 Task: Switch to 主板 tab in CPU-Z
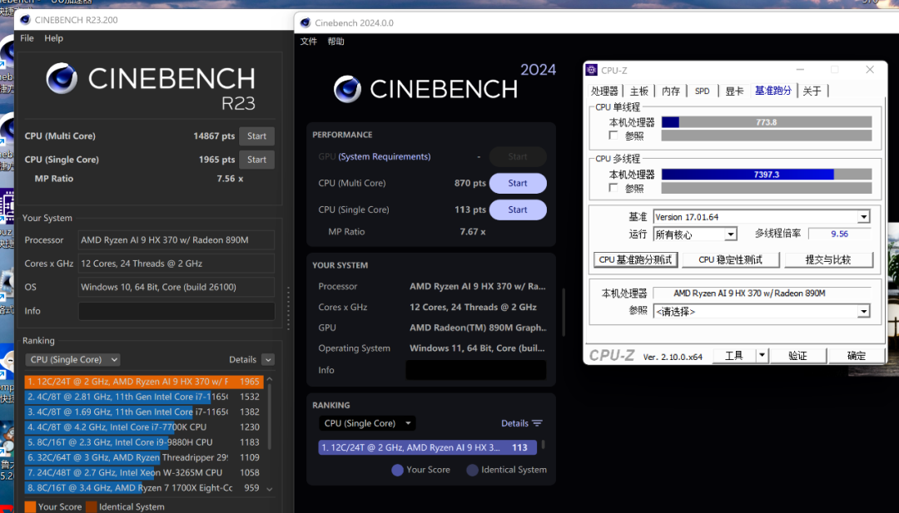(x=638, y=91)
